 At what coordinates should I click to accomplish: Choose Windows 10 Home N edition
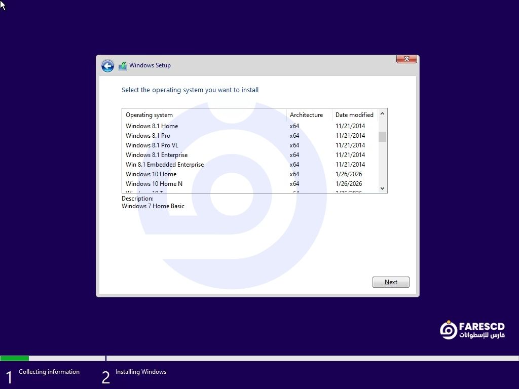(154, 184)
